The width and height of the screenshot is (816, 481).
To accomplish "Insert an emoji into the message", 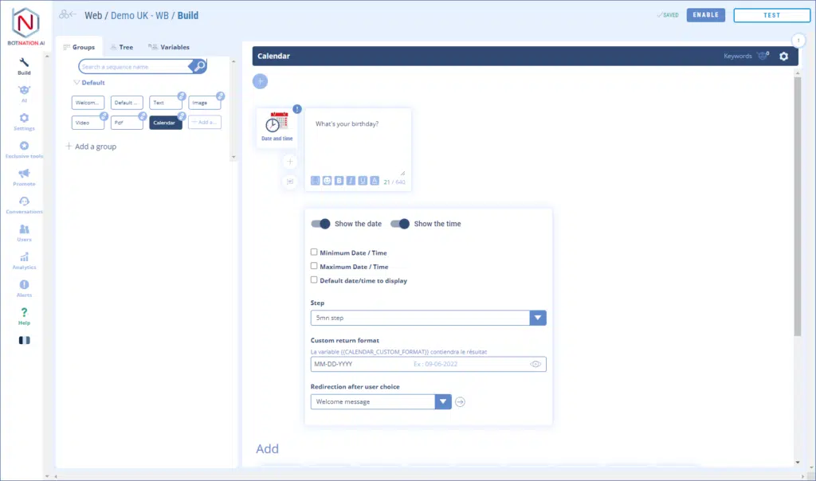I will pos(327,181).
